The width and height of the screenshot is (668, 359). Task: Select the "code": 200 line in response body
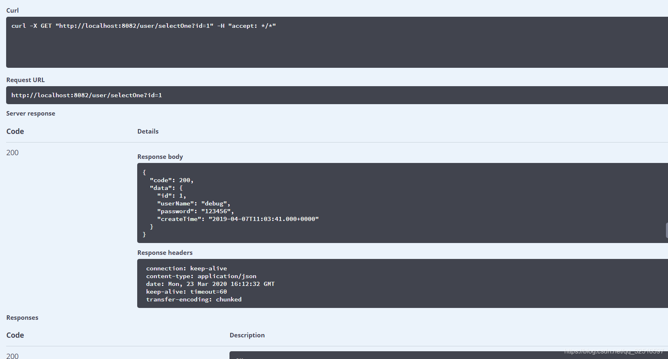tap(171, 180)
